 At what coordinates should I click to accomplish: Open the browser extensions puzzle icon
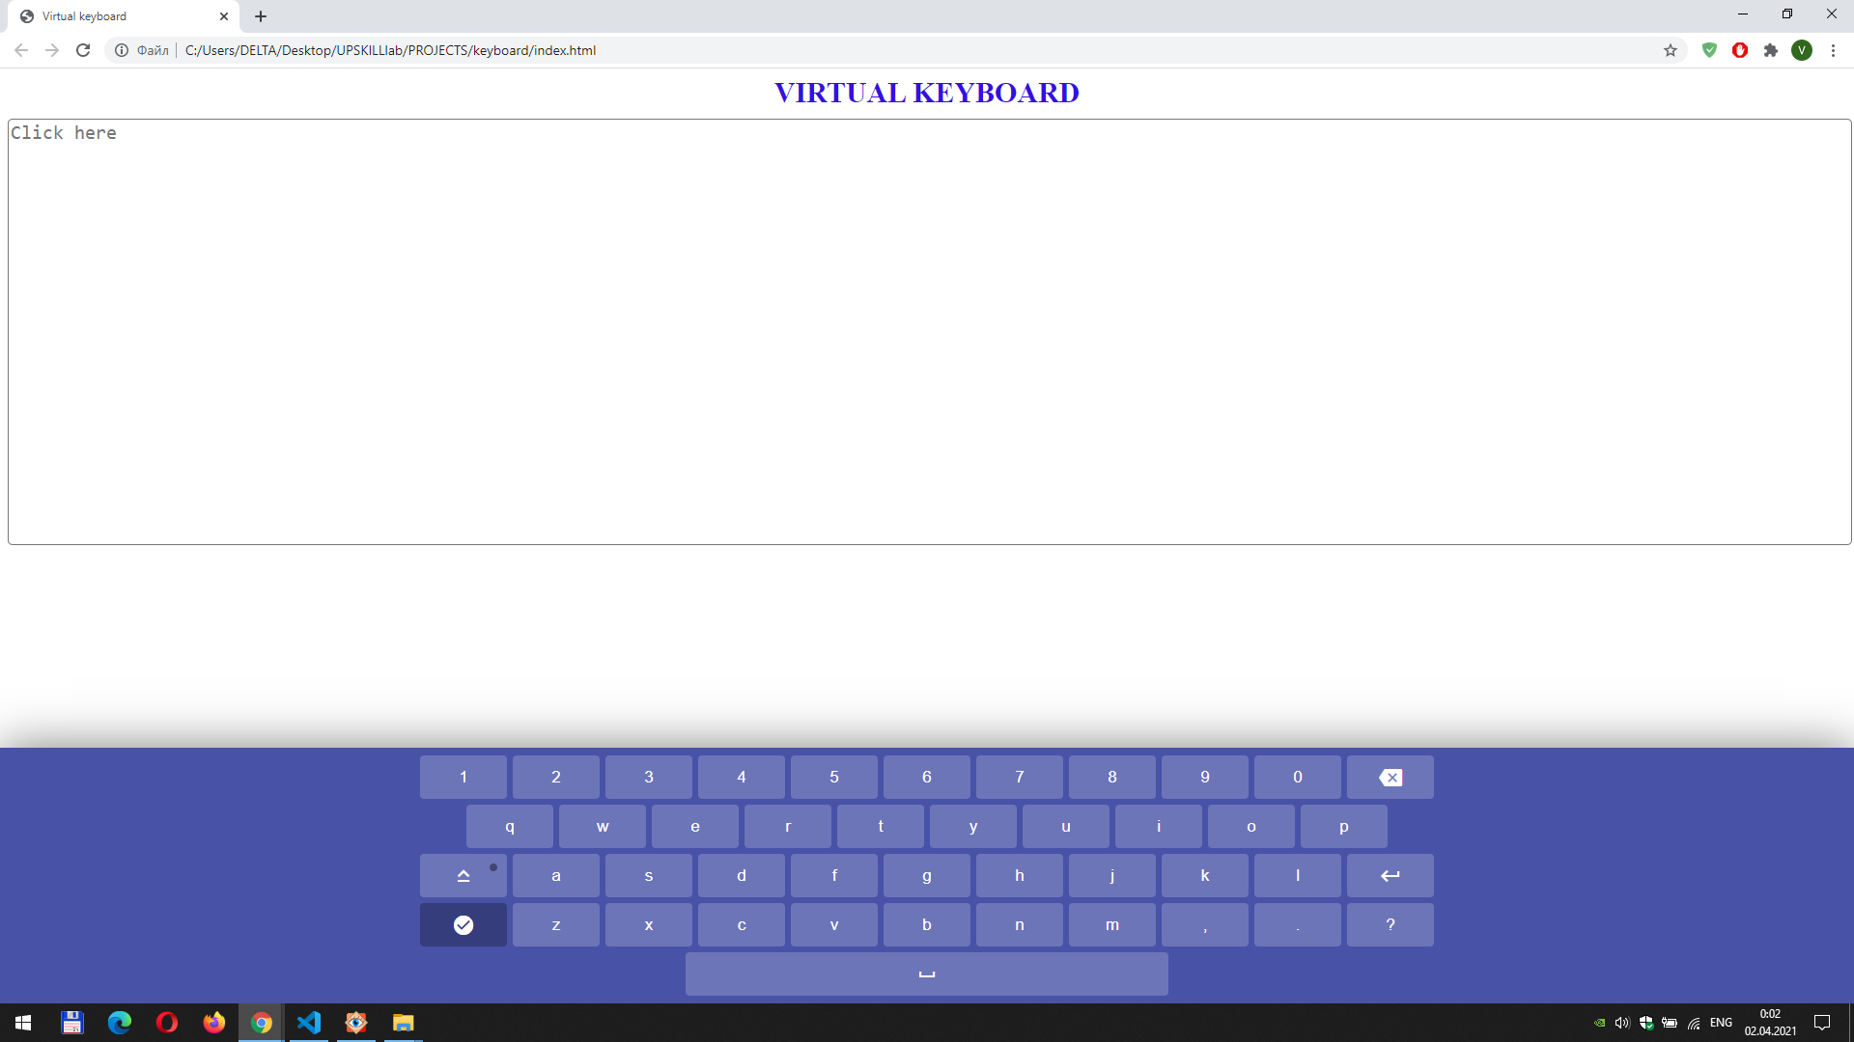pos(1771,50)
